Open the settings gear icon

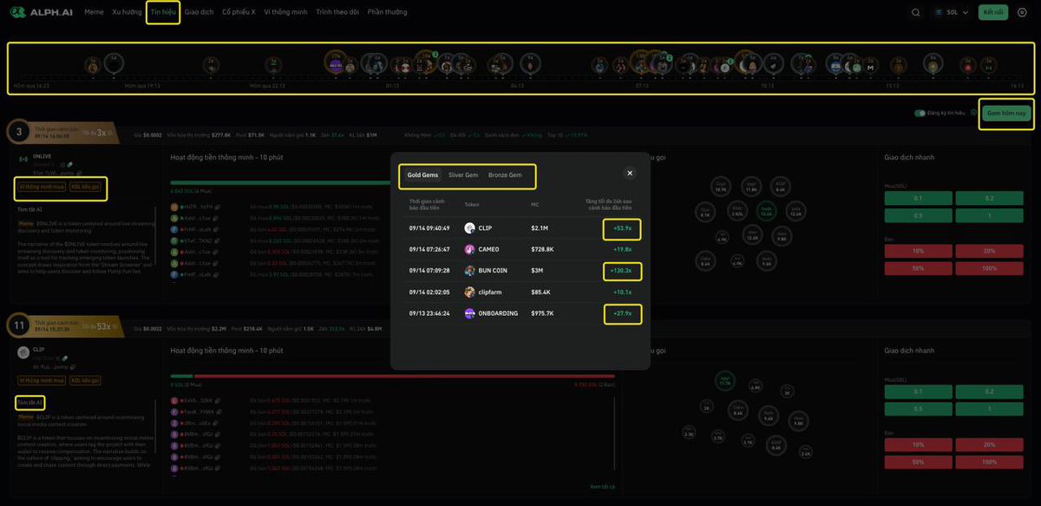[x=1021, y=12]
